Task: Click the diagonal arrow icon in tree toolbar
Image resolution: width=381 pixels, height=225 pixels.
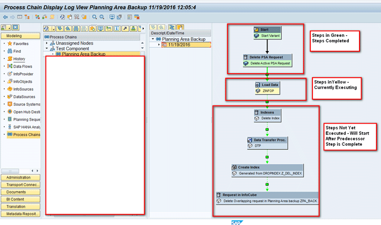Action: [x=125, y=29]
